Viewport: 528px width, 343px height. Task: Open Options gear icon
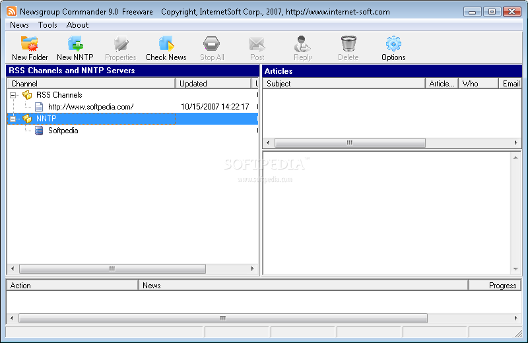(393, 44)
